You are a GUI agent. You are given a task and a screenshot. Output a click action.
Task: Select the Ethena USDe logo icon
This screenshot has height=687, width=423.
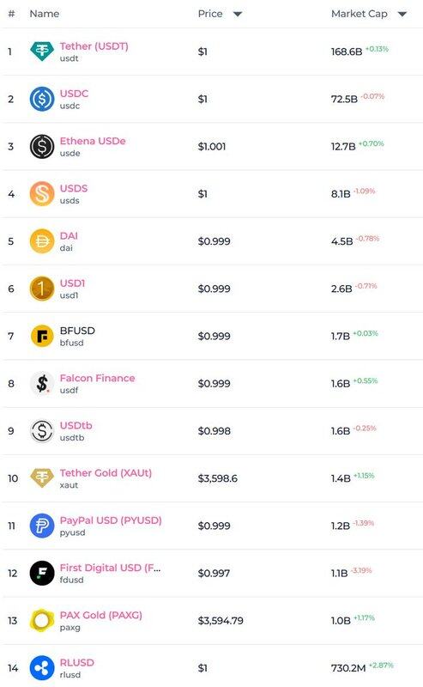pyautogui.click(x=42, y=146)
